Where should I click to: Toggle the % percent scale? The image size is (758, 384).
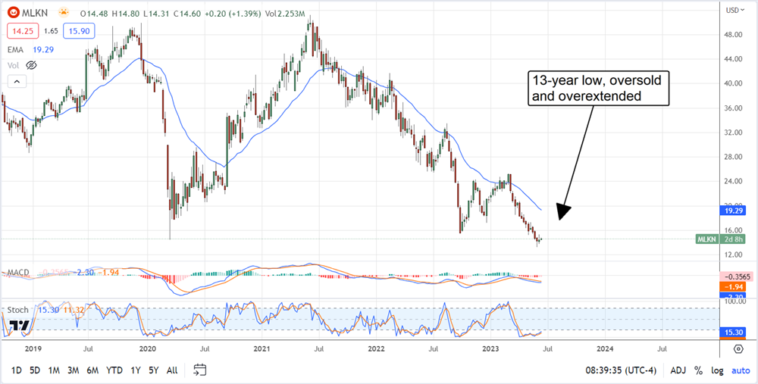[x=698, y=370]
